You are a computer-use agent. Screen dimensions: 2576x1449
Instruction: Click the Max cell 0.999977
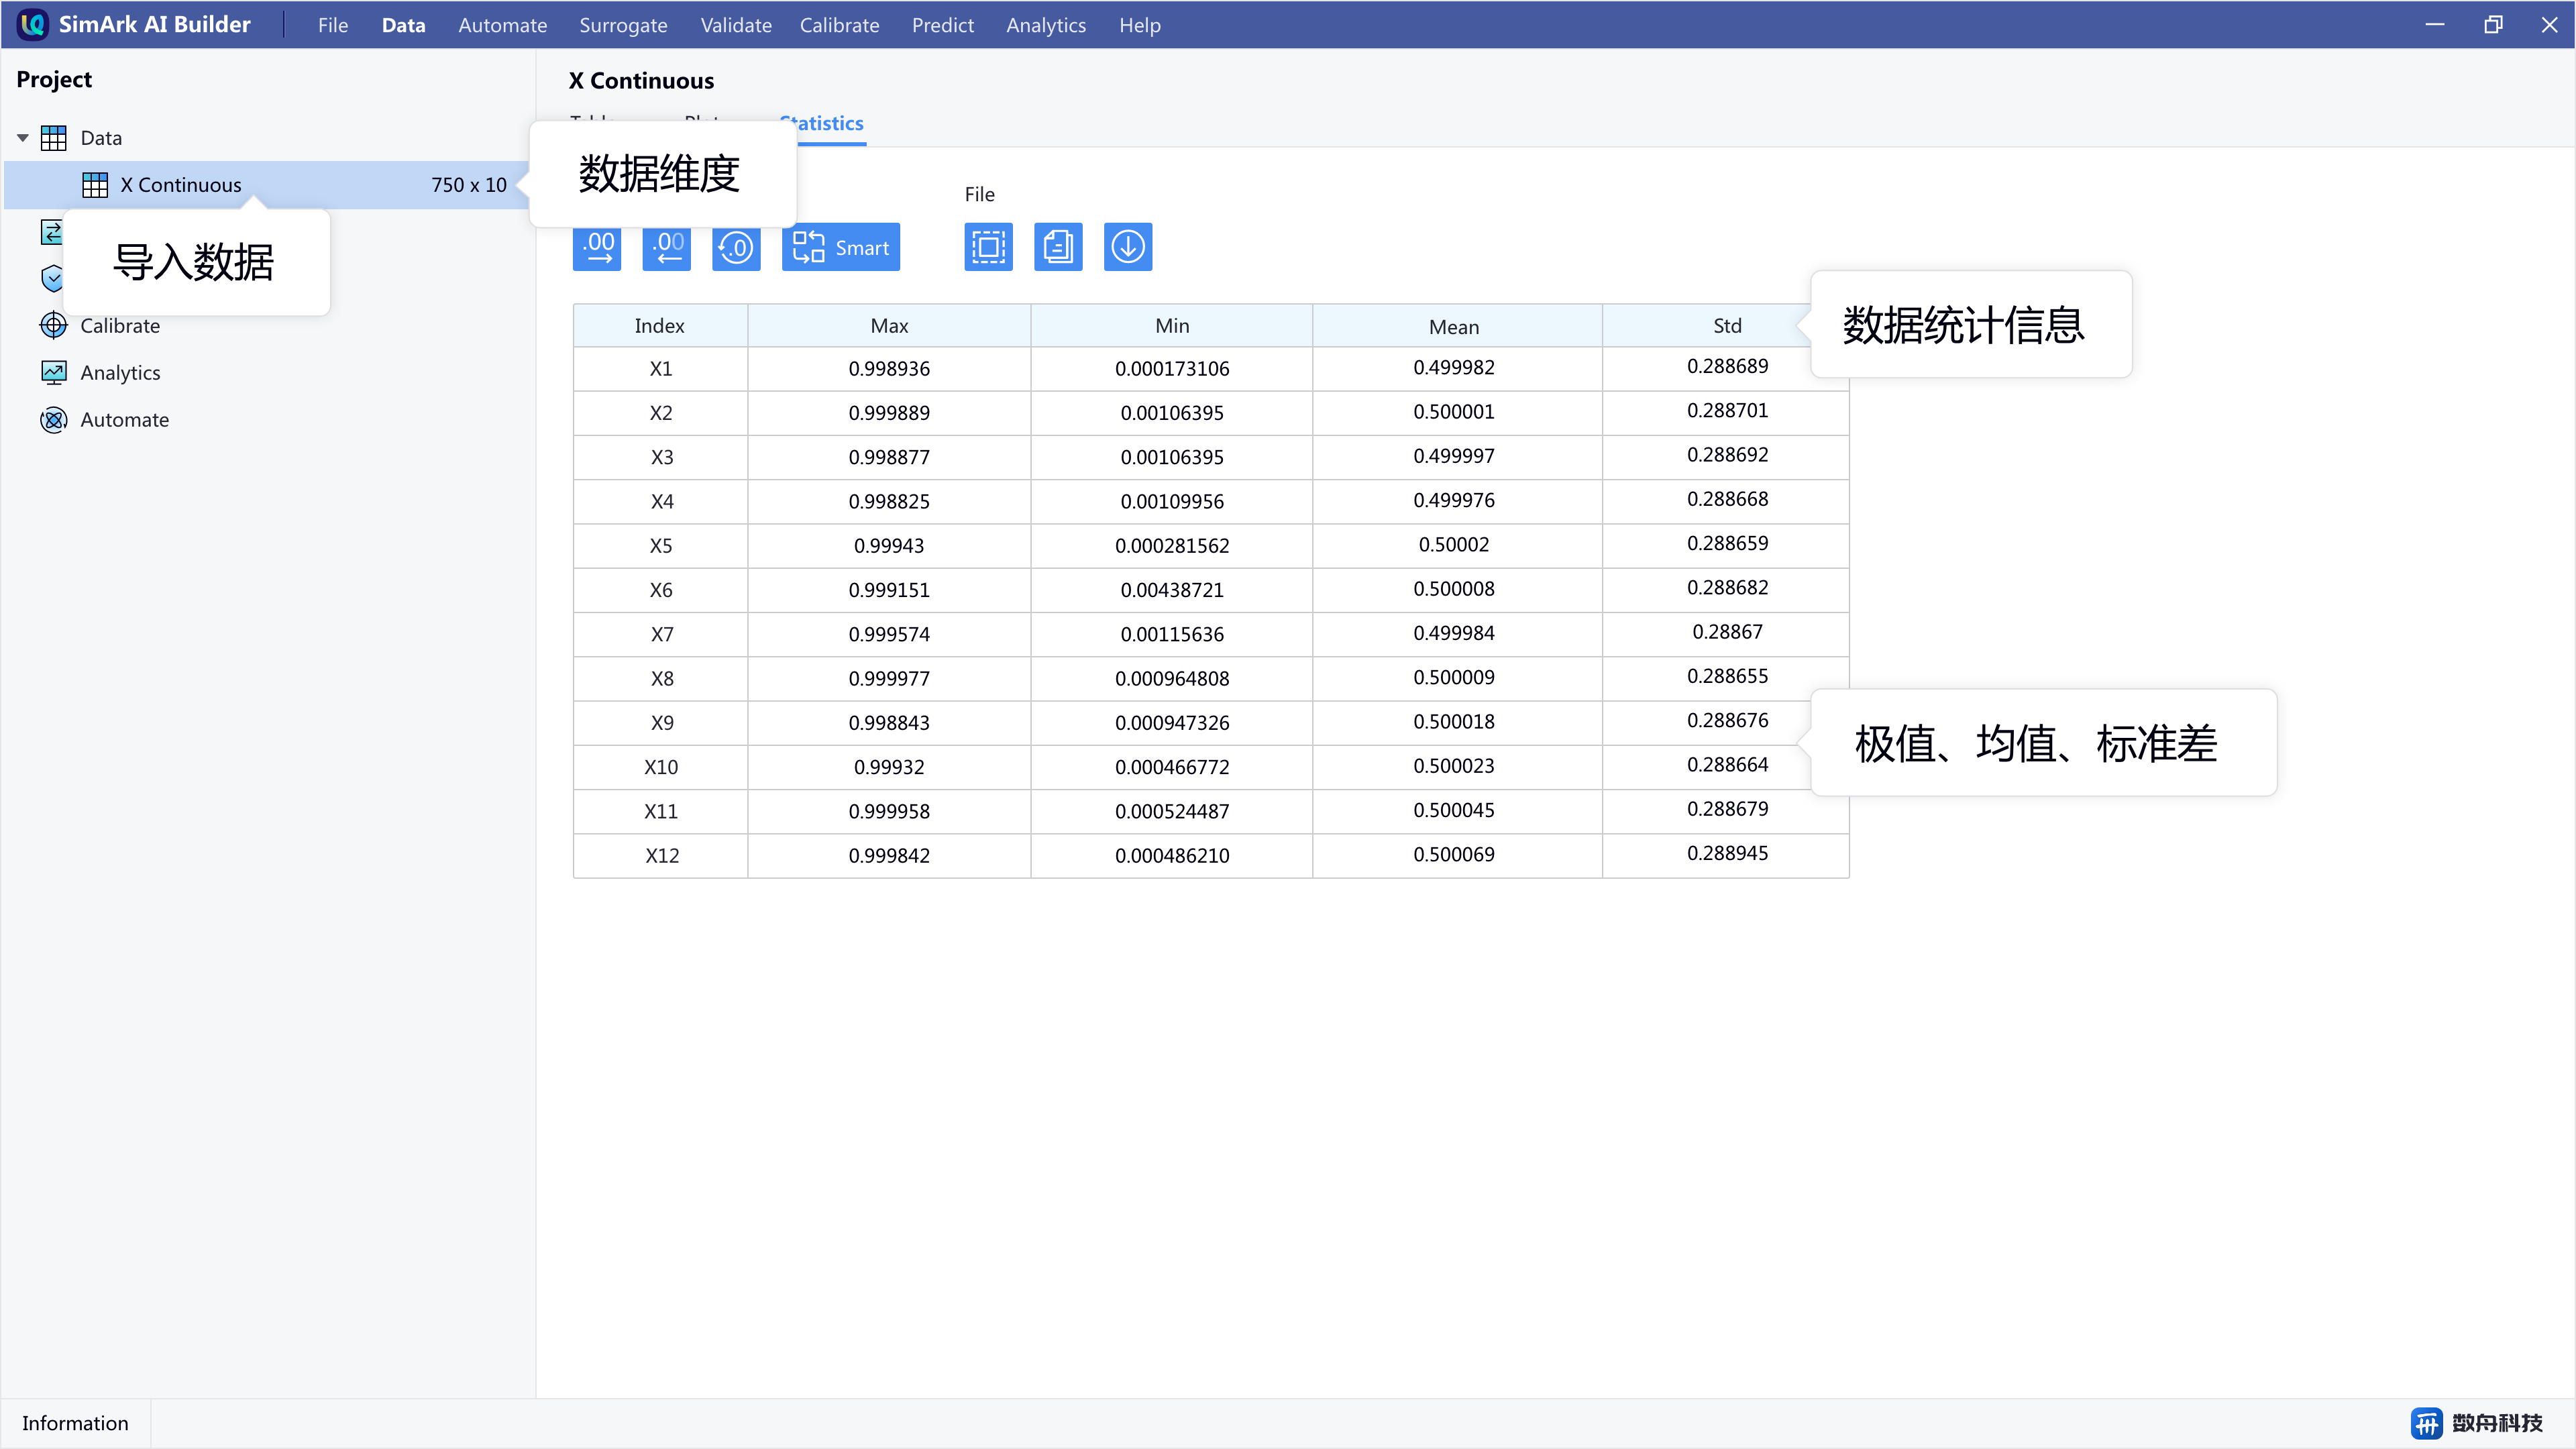click(889, 679)
